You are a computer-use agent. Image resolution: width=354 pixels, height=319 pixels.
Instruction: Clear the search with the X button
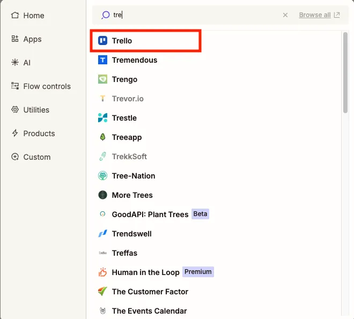pos(285,15)
